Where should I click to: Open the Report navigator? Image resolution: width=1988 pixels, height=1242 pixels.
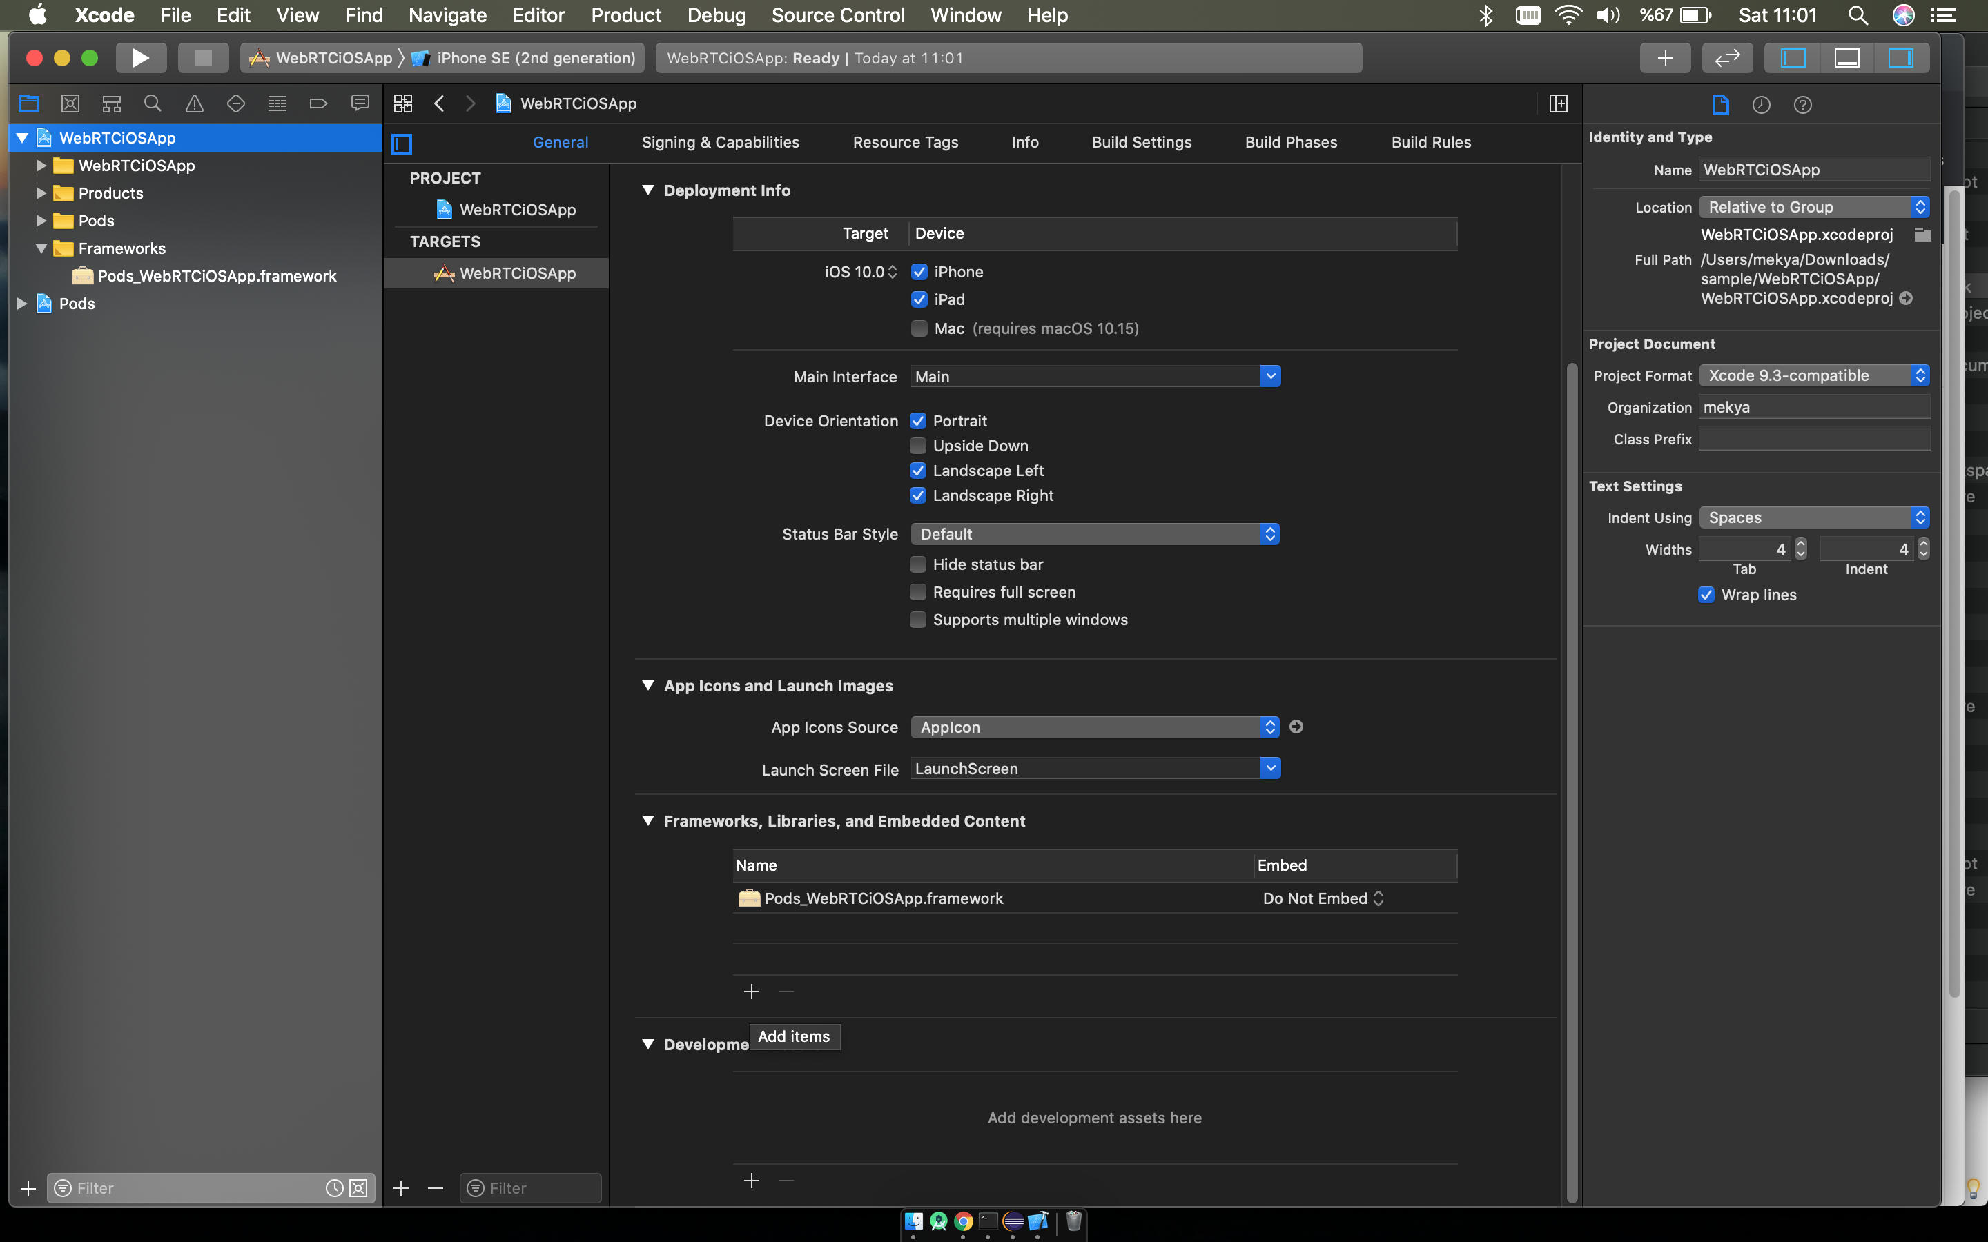[x=360, y=103]
